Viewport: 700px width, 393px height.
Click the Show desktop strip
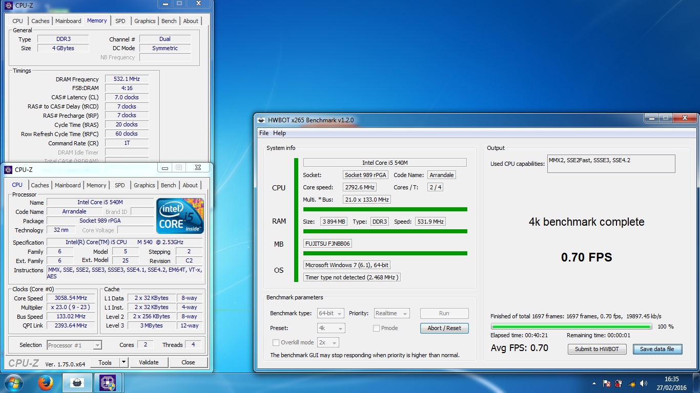pos(696,383)
